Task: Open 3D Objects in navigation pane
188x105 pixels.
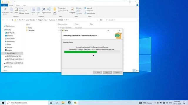Action: 11,33
